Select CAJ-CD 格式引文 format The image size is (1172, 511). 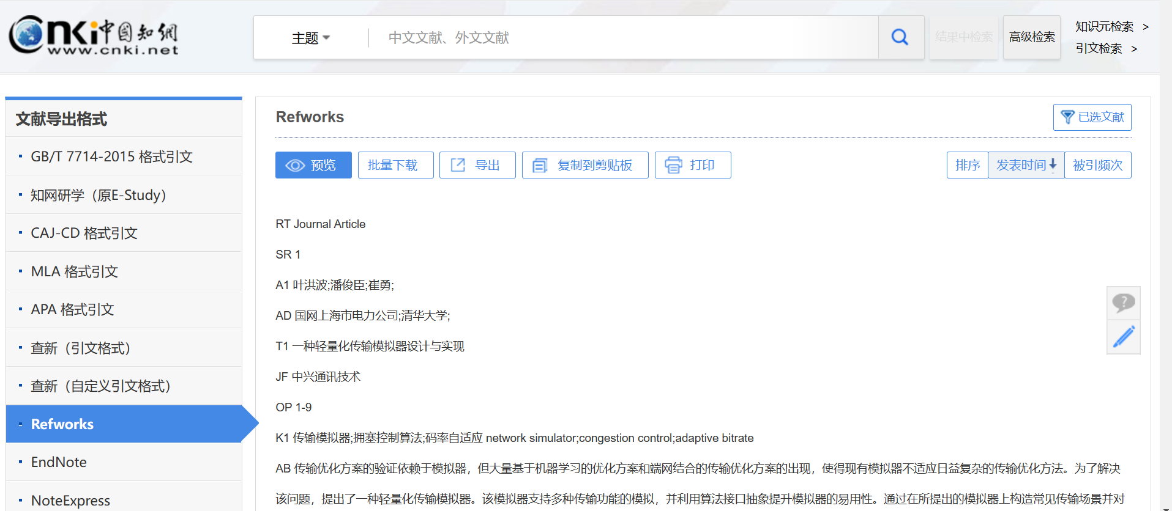(x=124, y=233)
